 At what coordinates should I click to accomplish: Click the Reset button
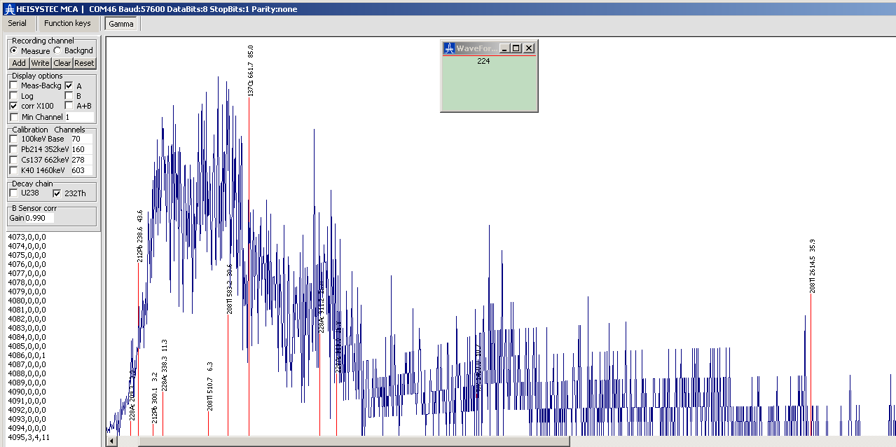point(84,63)
